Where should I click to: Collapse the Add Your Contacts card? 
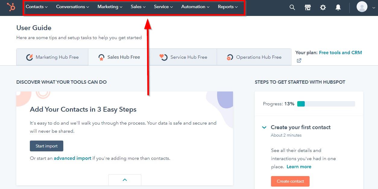click(125, 180)
